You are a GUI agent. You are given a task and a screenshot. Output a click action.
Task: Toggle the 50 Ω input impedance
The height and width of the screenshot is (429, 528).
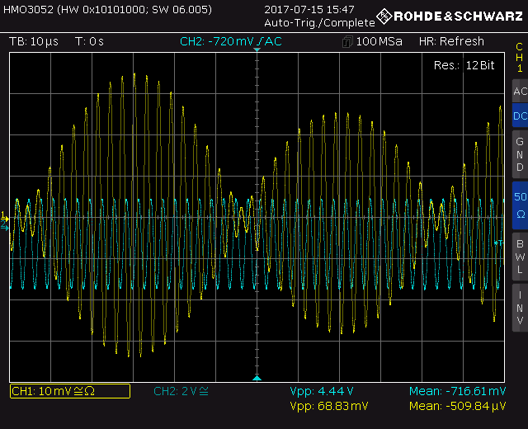(519, 205)
